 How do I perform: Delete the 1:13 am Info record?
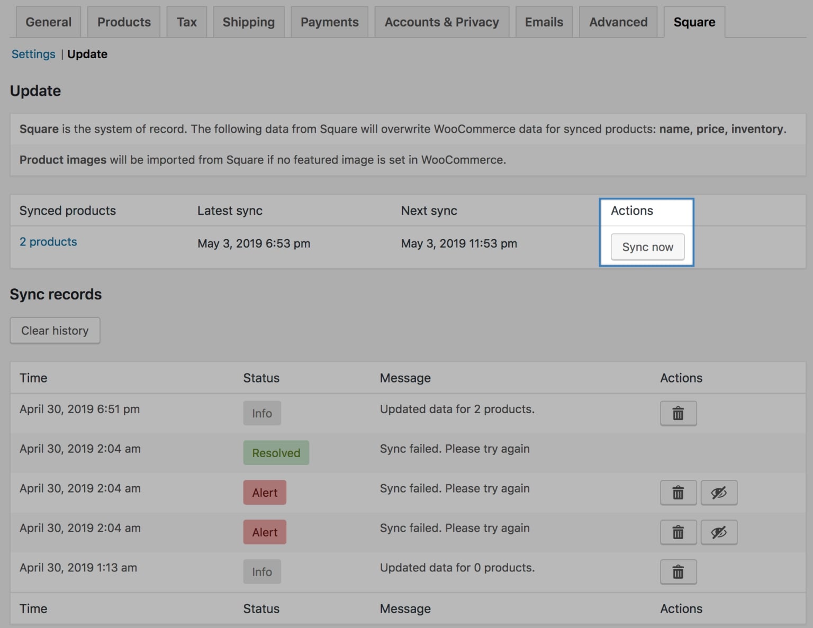(x=678, y=572)
